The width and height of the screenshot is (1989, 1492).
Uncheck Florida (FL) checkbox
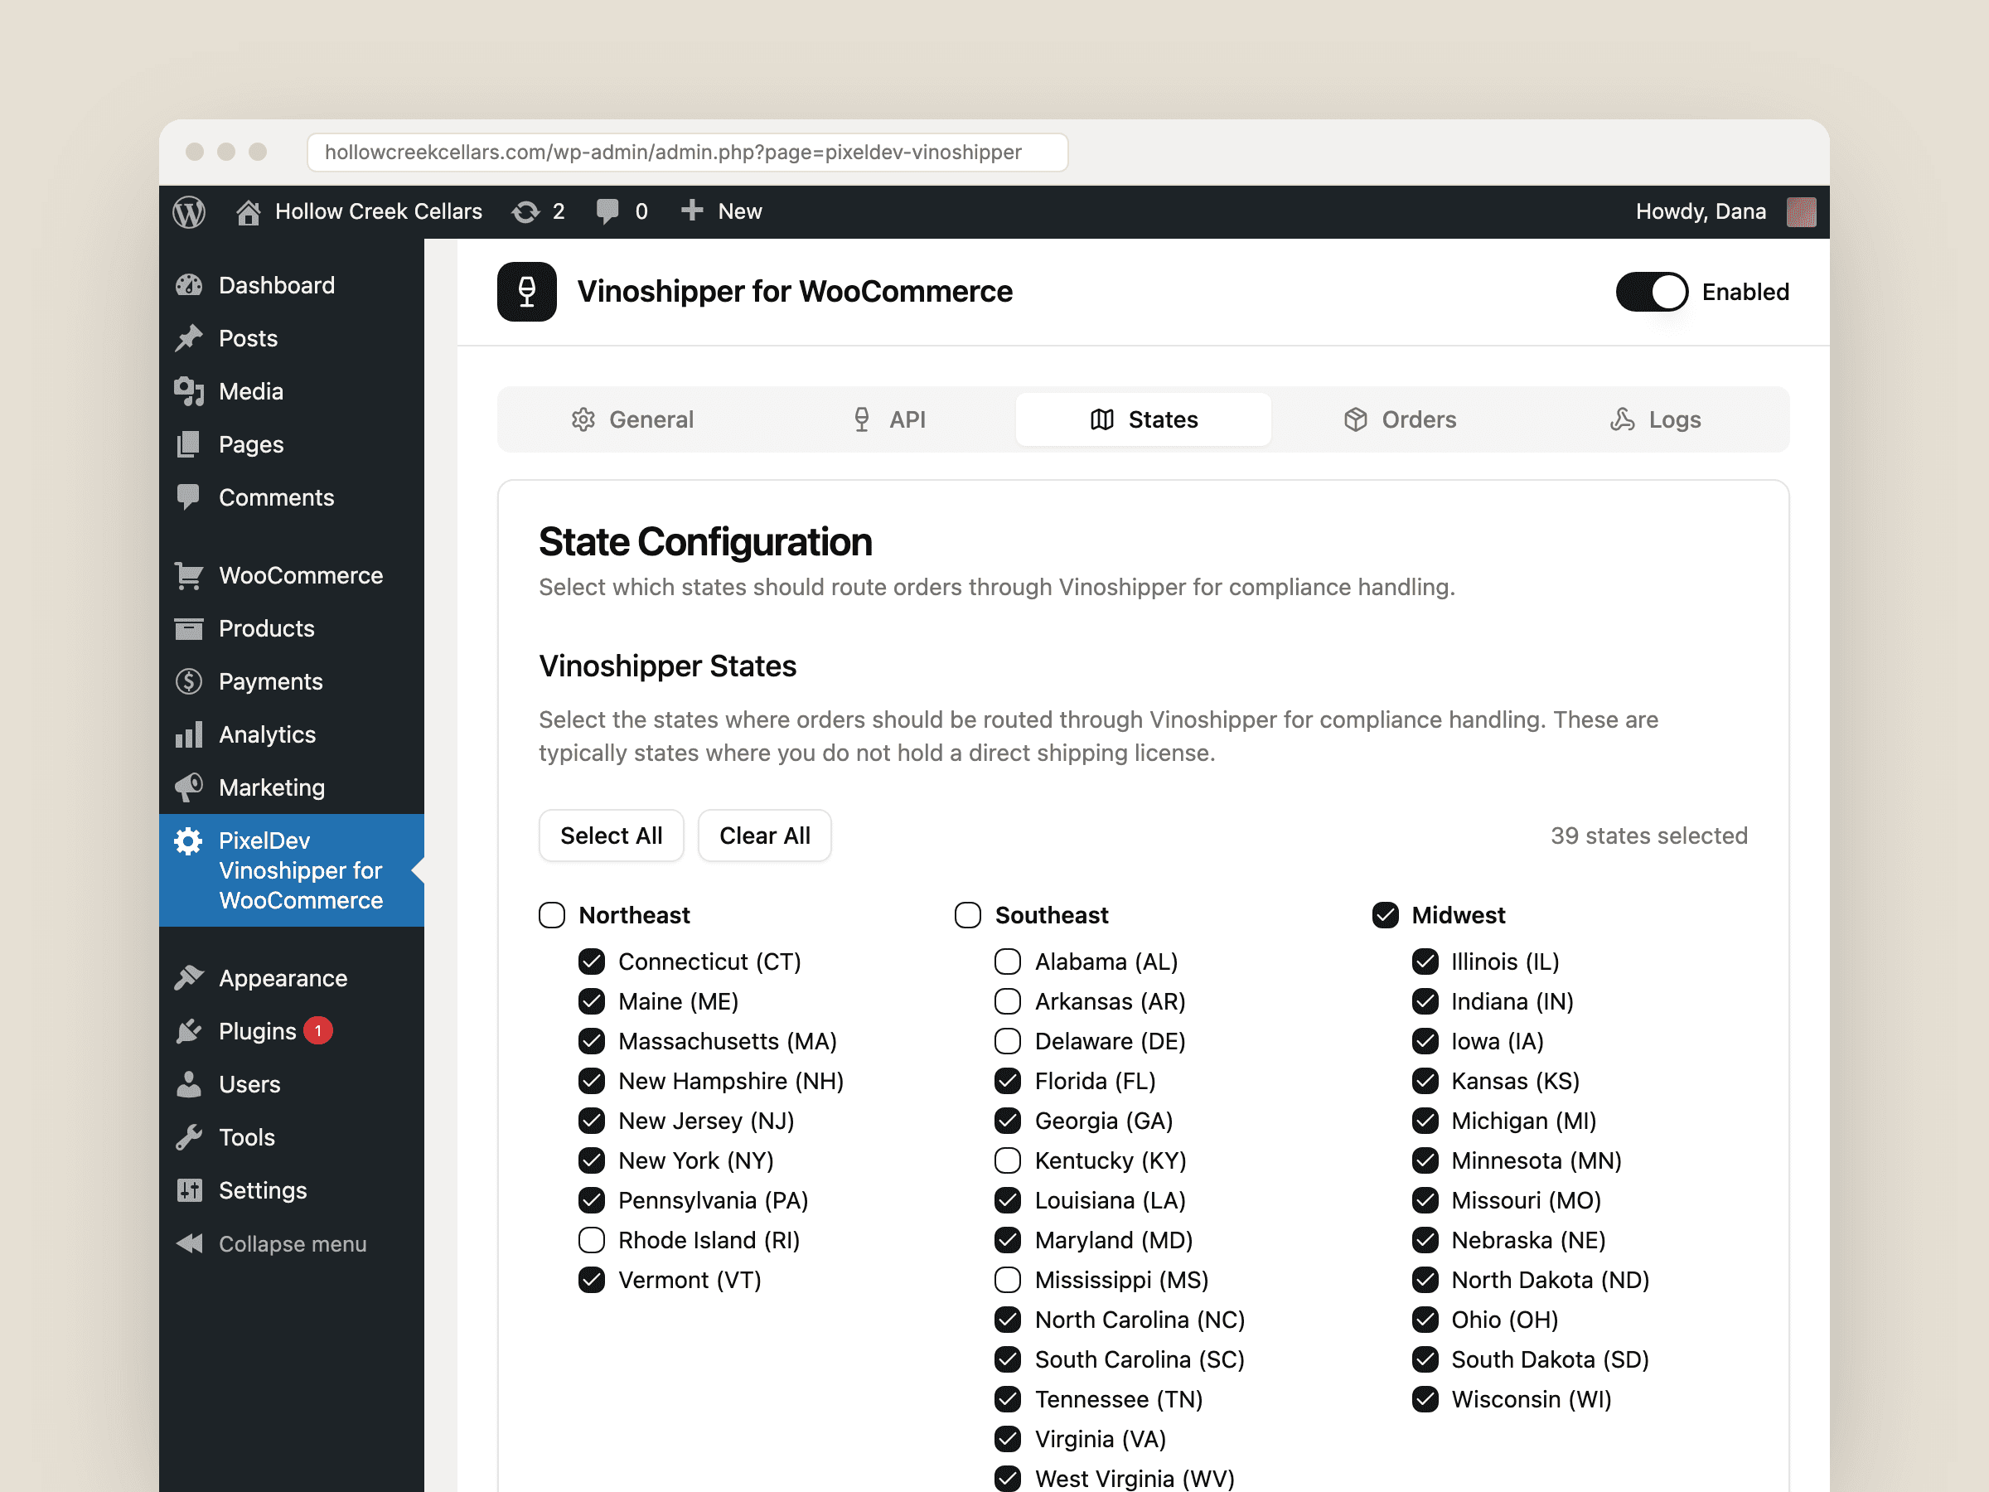1008,1081
